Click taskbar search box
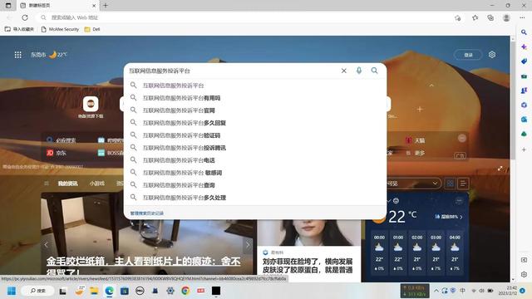 point(38,291)
